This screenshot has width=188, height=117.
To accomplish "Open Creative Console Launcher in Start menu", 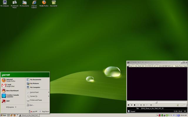I will [x=13, y=96].
